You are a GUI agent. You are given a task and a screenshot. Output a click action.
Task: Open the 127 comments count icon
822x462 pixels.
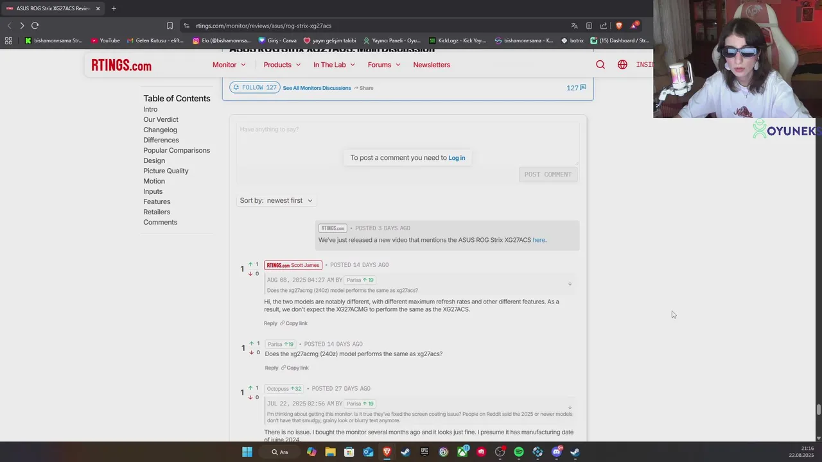point(576,88)
